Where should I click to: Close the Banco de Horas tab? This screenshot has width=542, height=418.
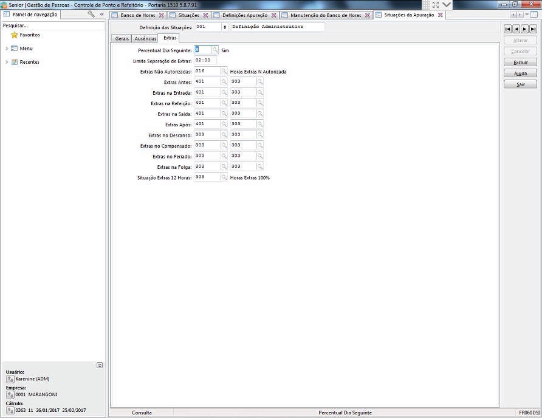tap(161, 15)
